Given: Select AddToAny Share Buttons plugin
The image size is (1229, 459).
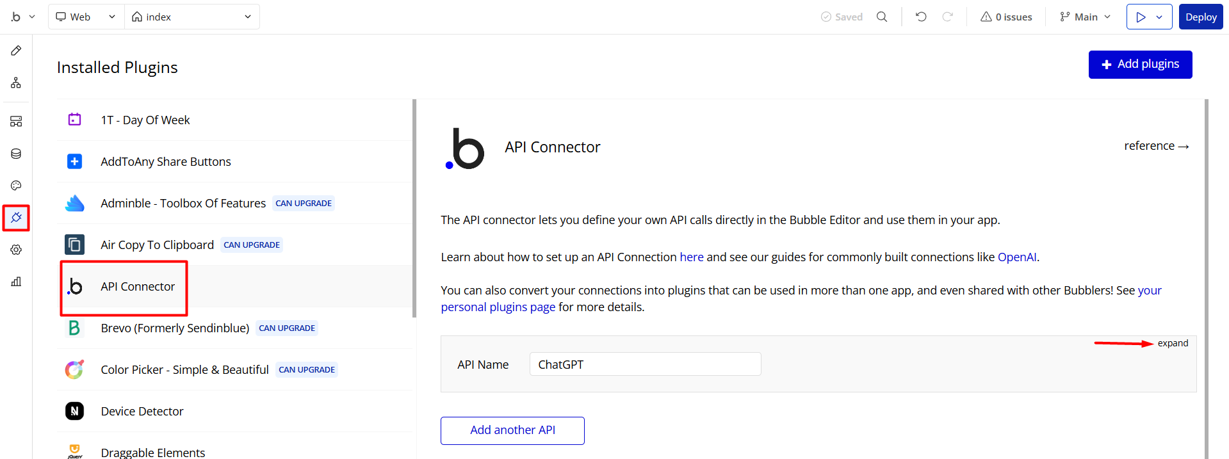Looking at the screenshot, I should click(x=166, y=162).
